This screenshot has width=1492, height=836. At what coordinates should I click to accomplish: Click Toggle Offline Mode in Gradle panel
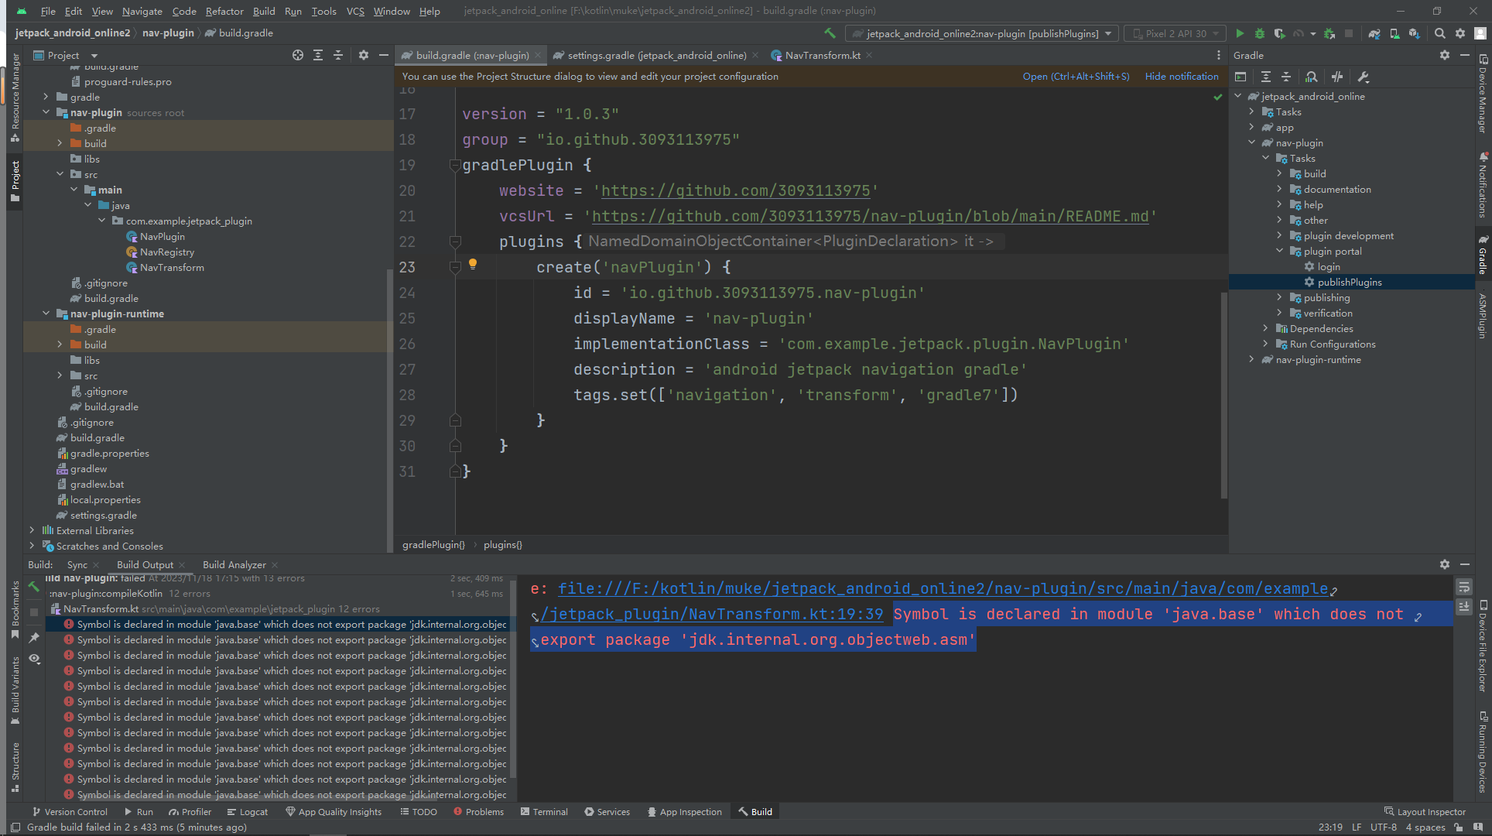click(x=1337, y=77)
